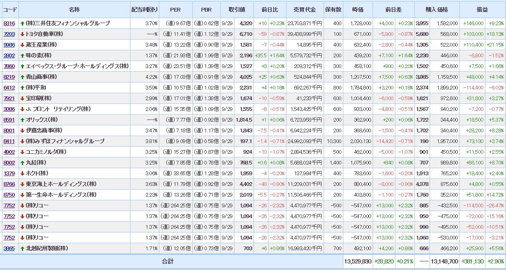Click the red down arrow next to ホクト
Image resolution: width=506 pixels, height=270 pixels.
point(22,174)
